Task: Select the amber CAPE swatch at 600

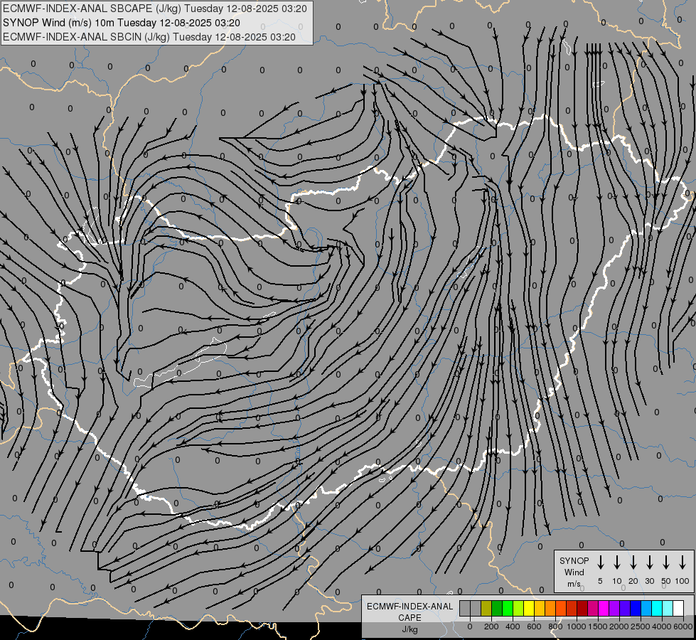Action: (x=540, y=608)
